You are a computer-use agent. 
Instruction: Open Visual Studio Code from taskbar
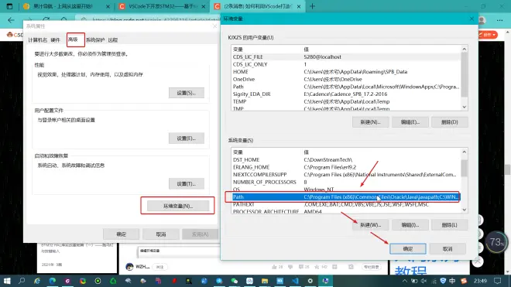(295, 281)
